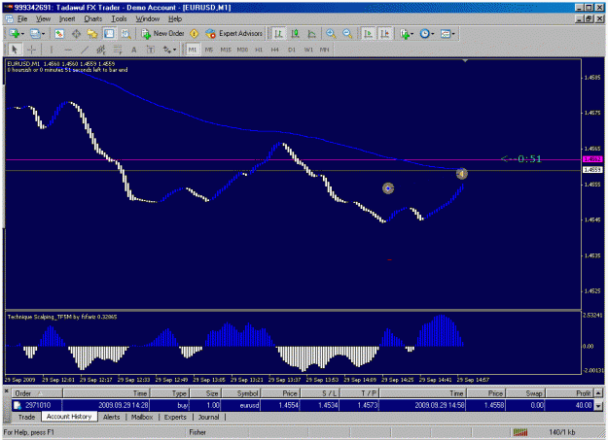Sort history by Profit column header
Viewport: 608px width, 440px height.
pos(569,393)
